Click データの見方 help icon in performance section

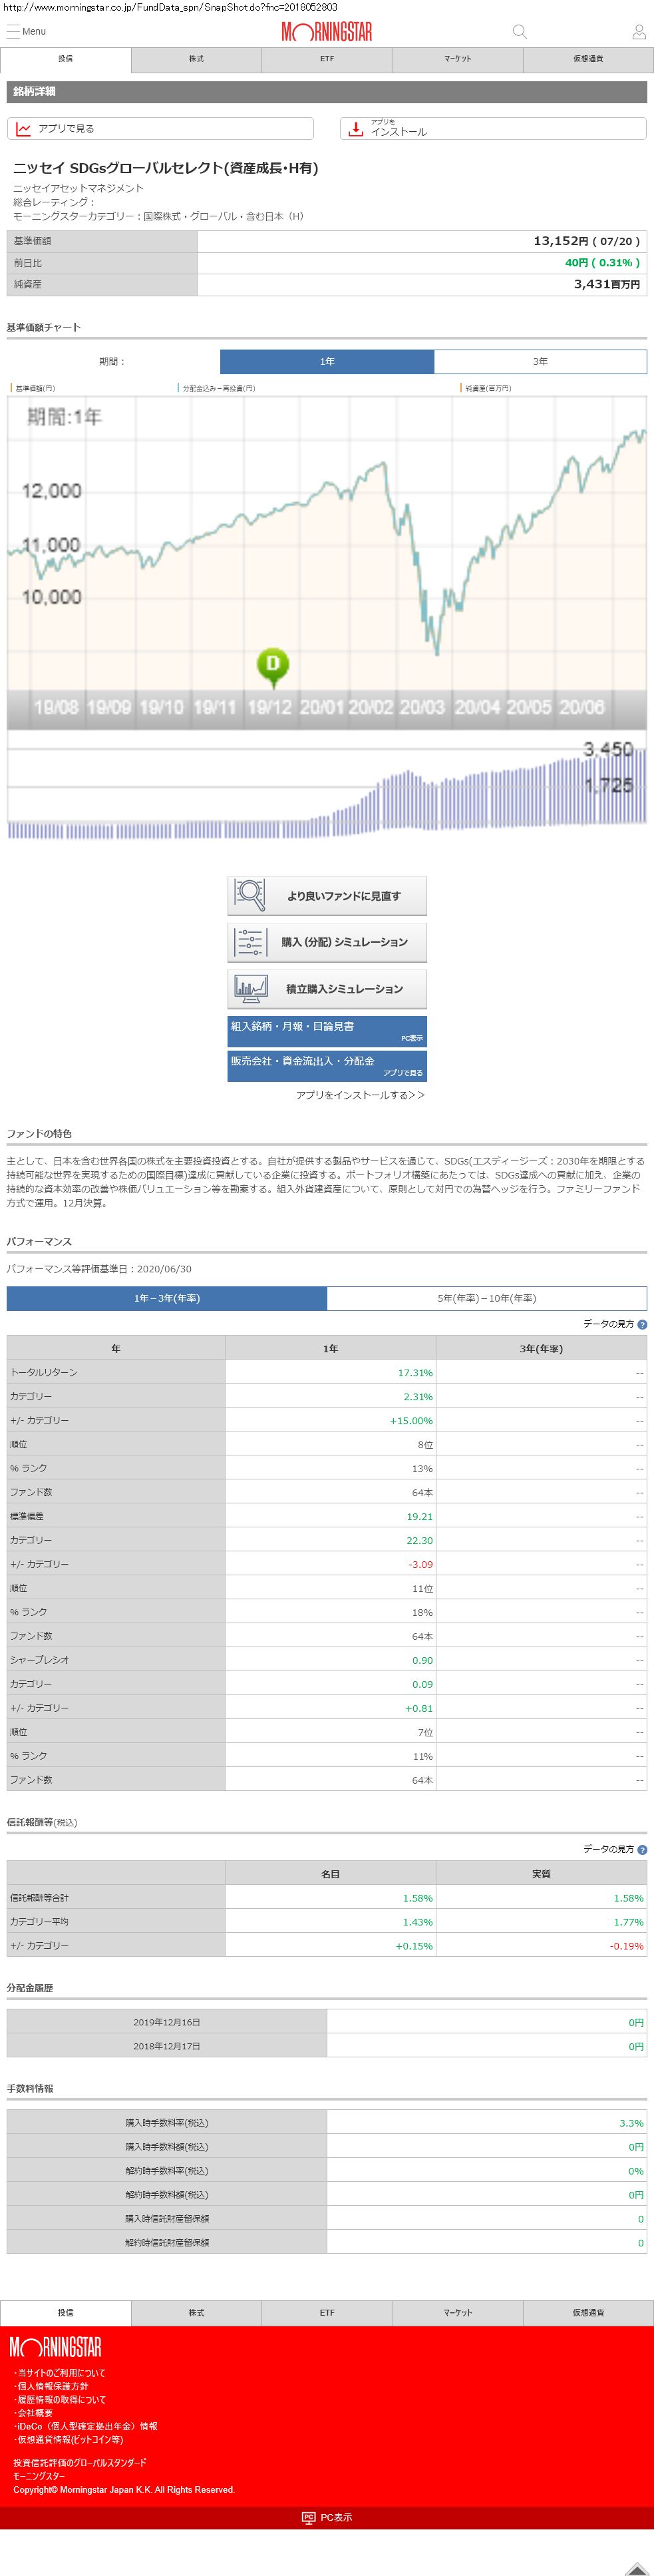click(x=642, y=1324)
